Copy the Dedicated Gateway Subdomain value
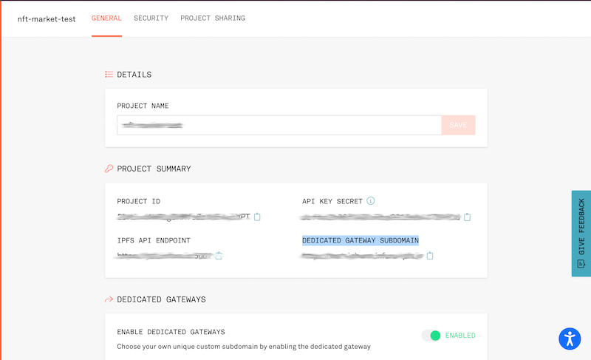The width and height of the screenshot is (591, 360). 430,256
